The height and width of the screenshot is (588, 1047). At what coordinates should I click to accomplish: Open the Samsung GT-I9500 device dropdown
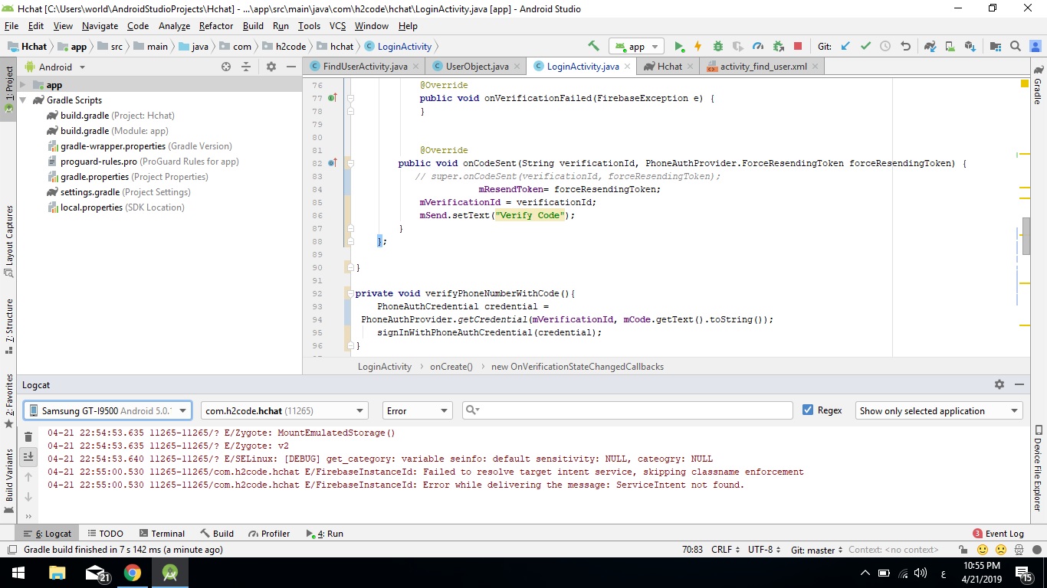[x=107, y=410]
